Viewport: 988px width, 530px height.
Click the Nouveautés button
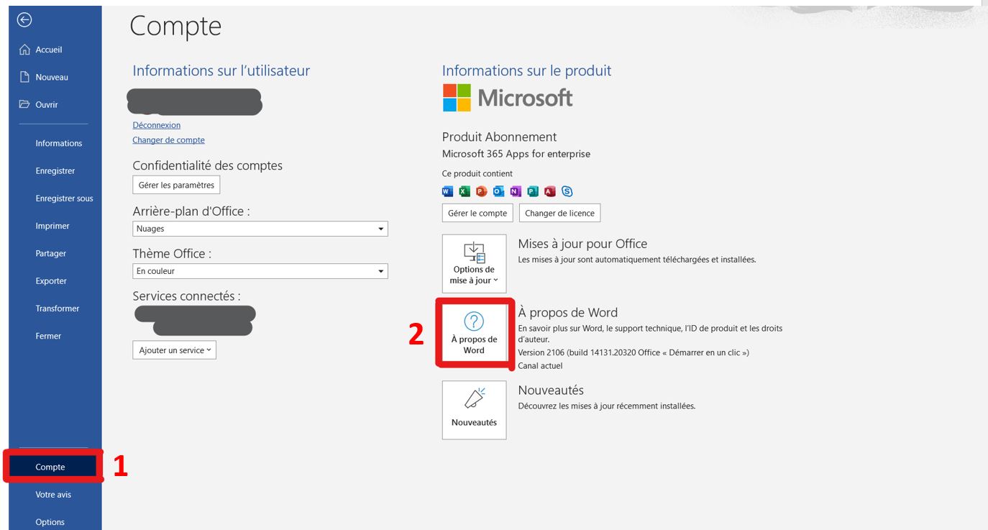(x=474, y=410)
